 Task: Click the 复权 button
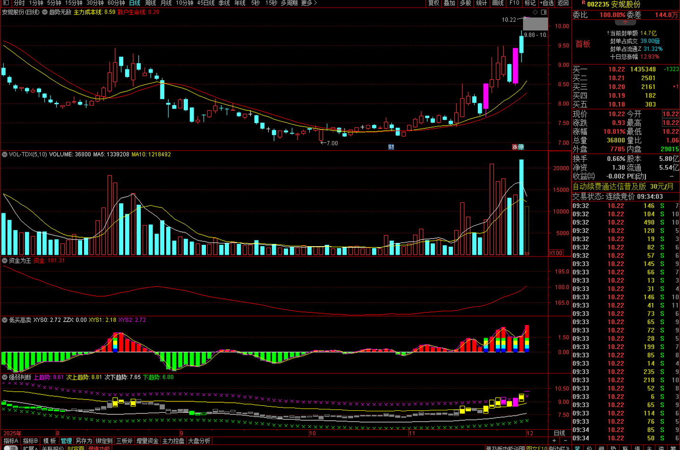(433, 3)
